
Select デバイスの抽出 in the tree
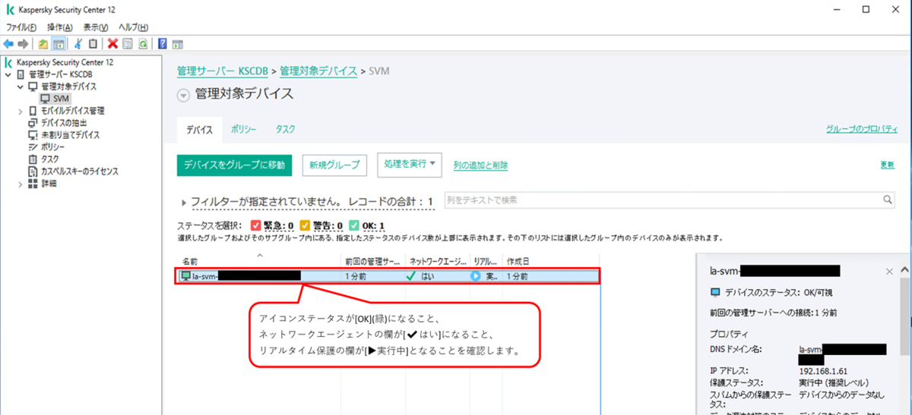(57, 123)
